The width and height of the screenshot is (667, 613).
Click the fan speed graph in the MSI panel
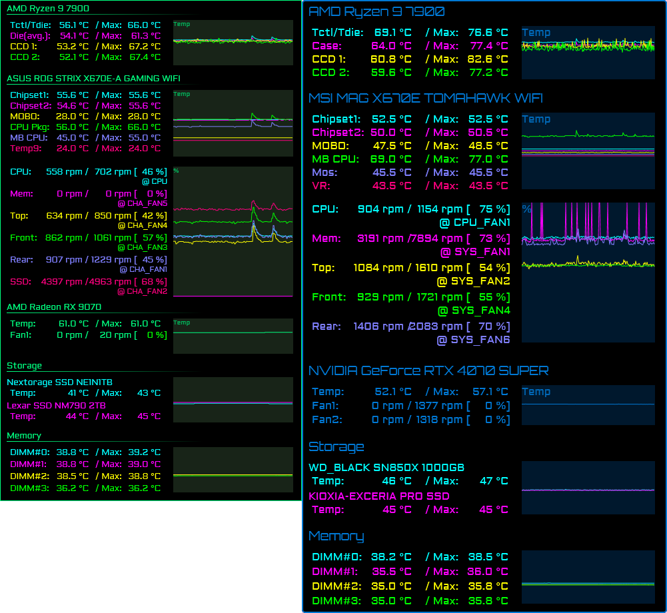[x=588, y=273]
